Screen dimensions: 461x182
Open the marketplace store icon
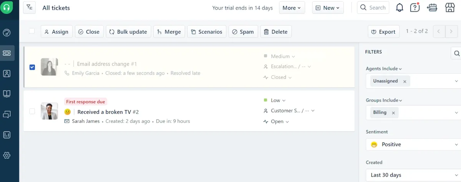(x=450, y=8)
